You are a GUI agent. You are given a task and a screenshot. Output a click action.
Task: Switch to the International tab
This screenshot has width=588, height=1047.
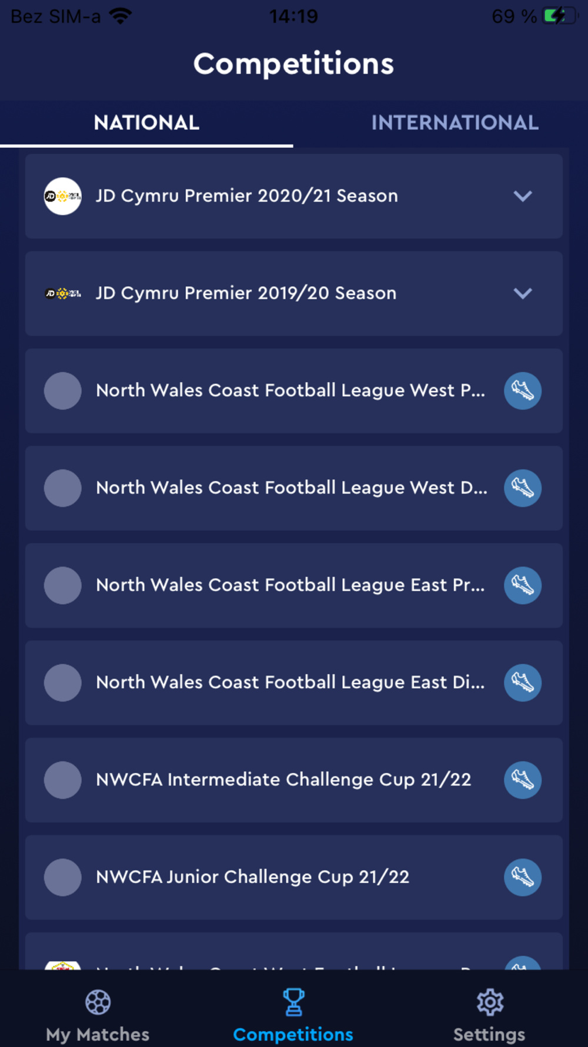[455, 123]
